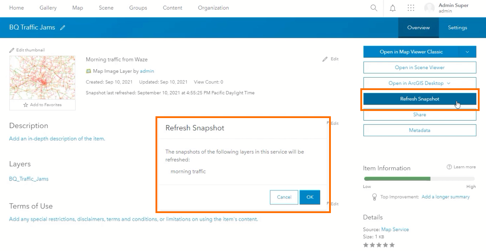Click the first rating star under Details
486x251 pixels.
367,245
